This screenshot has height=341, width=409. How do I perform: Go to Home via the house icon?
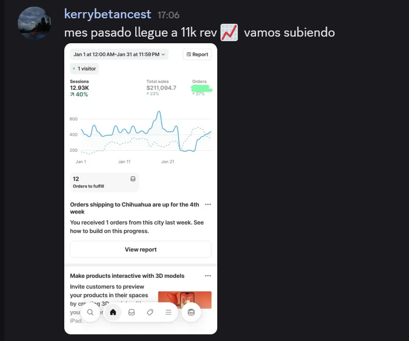click(x=113, y=312)
